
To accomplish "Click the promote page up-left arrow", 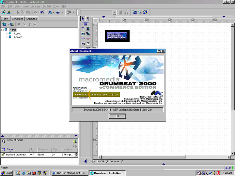I will (19, 24).
